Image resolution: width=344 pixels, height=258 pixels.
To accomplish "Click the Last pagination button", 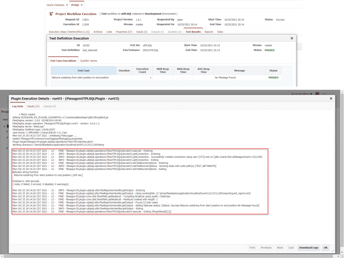I will pos(291,248).
